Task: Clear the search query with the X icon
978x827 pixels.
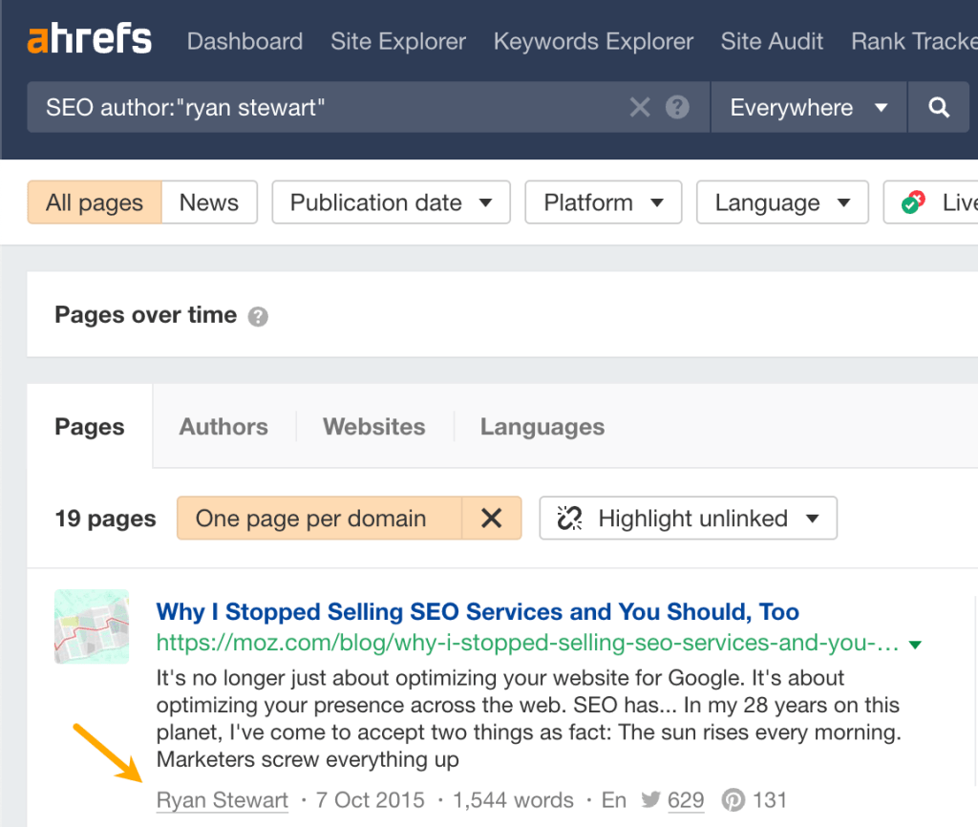Action: tap(639, 107)
